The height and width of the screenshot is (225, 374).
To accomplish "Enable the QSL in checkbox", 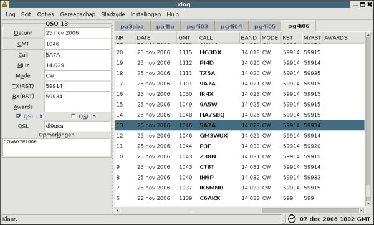I will point(74,116).
